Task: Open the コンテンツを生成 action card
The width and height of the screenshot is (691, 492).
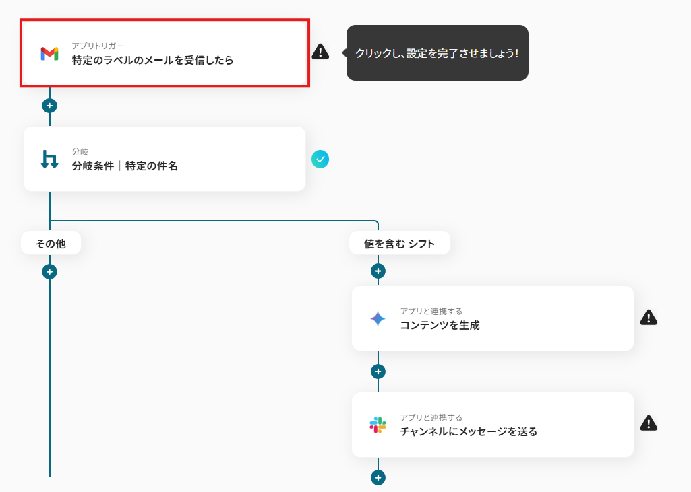Action: click(493, 318)
